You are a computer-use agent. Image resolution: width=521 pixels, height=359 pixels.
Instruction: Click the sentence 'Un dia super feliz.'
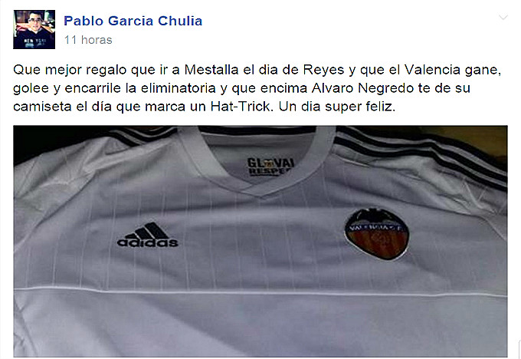[x=337, y=107]
